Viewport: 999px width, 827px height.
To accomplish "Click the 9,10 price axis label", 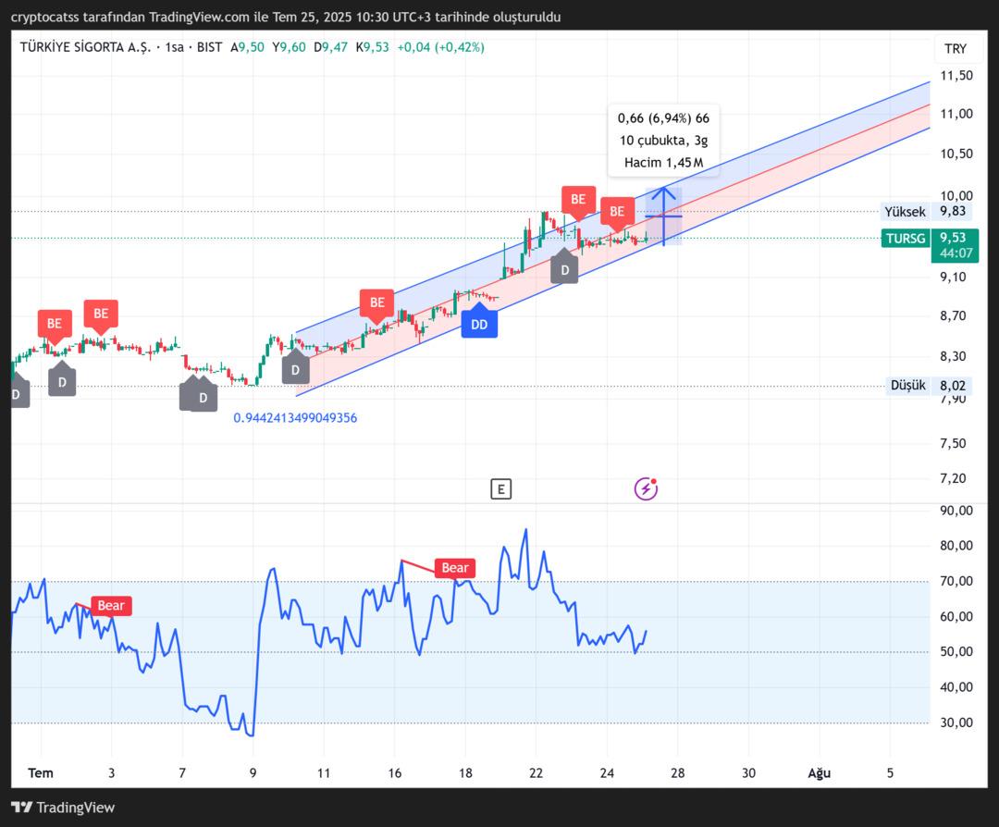I will click(953, 277).
